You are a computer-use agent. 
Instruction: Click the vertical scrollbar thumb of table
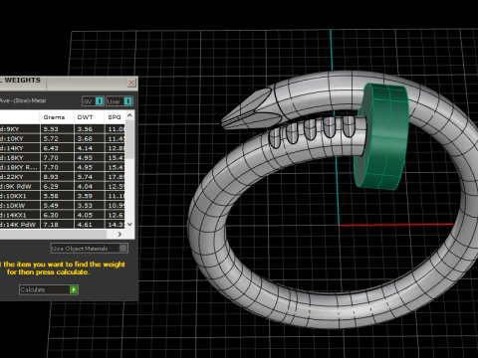129,139
